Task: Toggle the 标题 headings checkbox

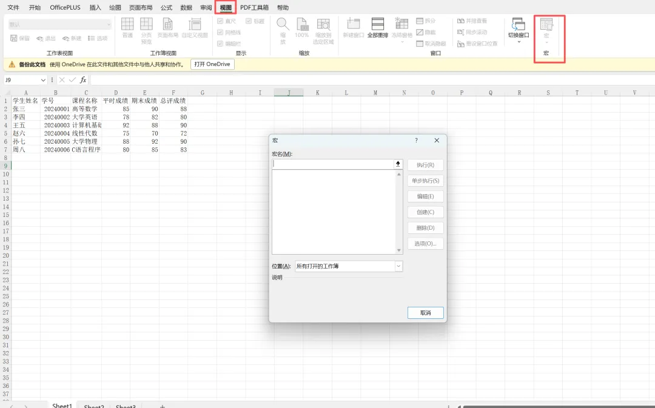Action: [249, 21]
